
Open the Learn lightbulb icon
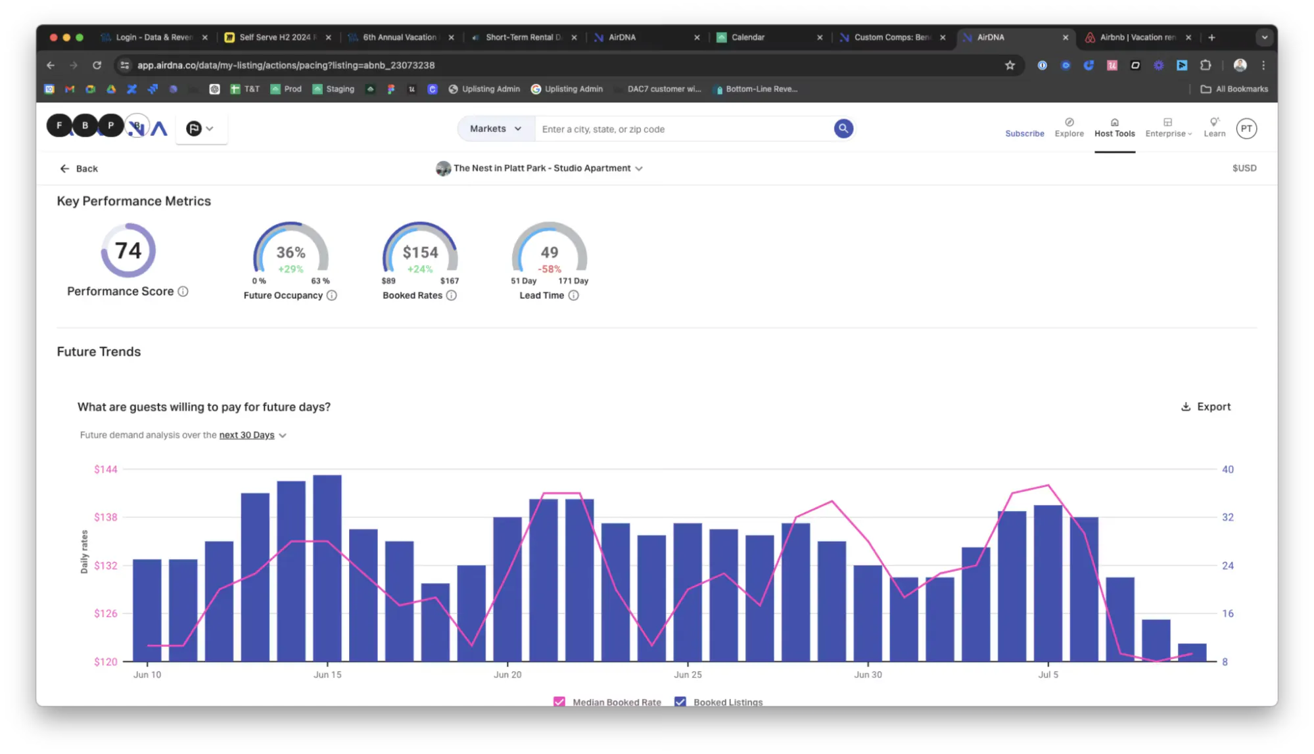[1214, 122]
